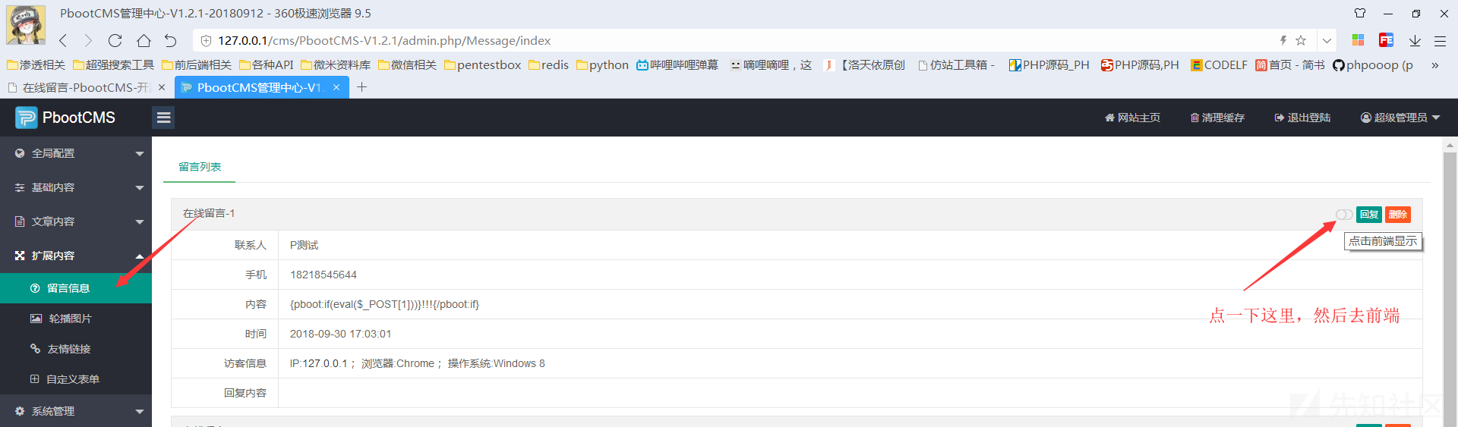
Task: Click the contact name P测试
Action: click(304, 245)
